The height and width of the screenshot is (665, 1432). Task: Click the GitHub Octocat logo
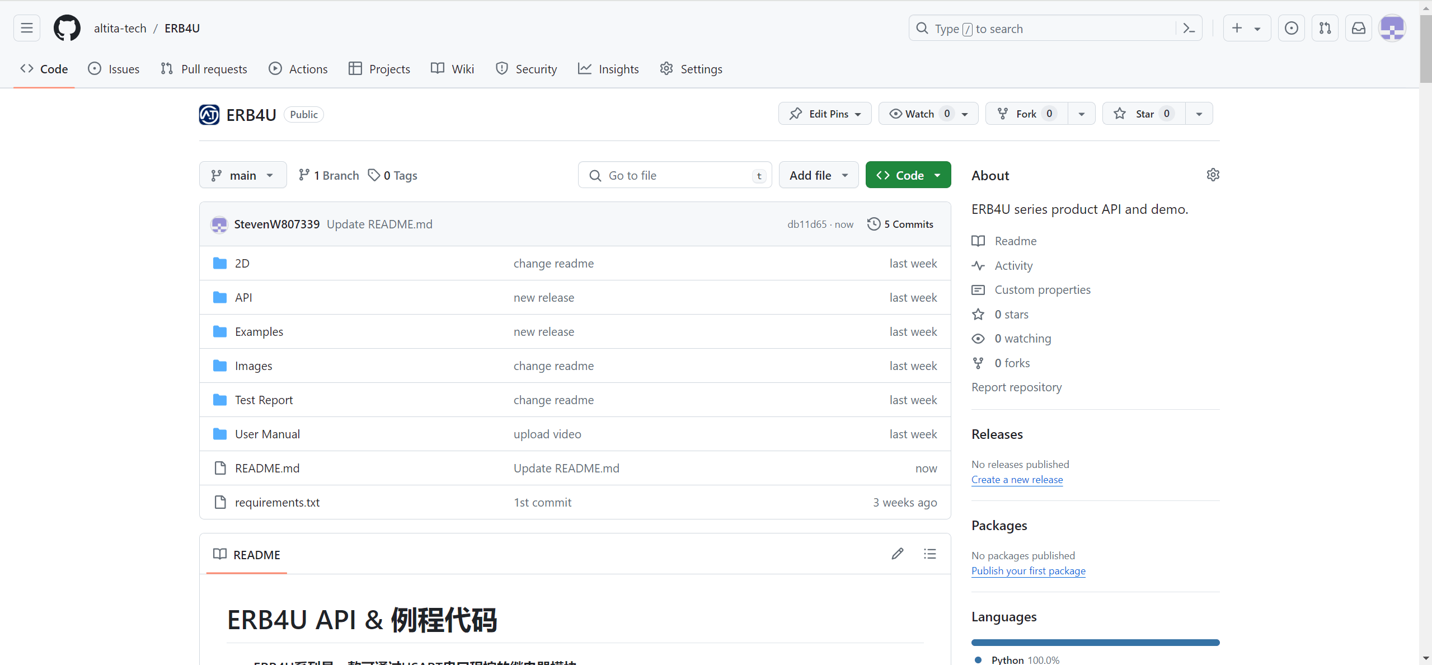click(67, 28)
